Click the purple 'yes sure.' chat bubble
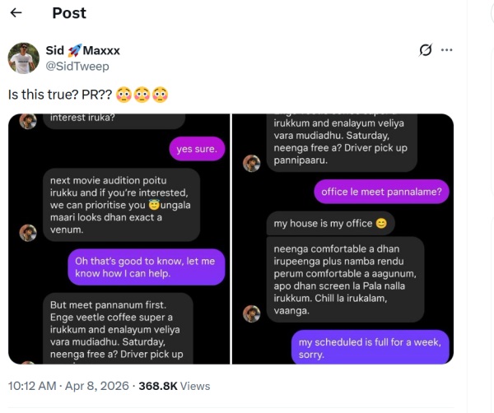The width and height of the screenshot is (494, 413). (197, 149)
